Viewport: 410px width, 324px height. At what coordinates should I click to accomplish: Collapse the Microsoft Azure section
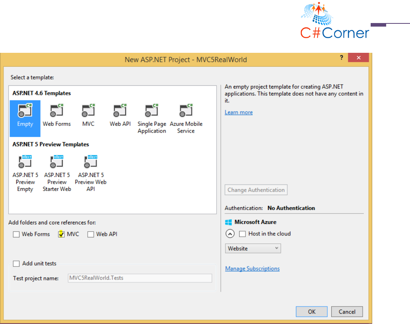click(230, 233)
